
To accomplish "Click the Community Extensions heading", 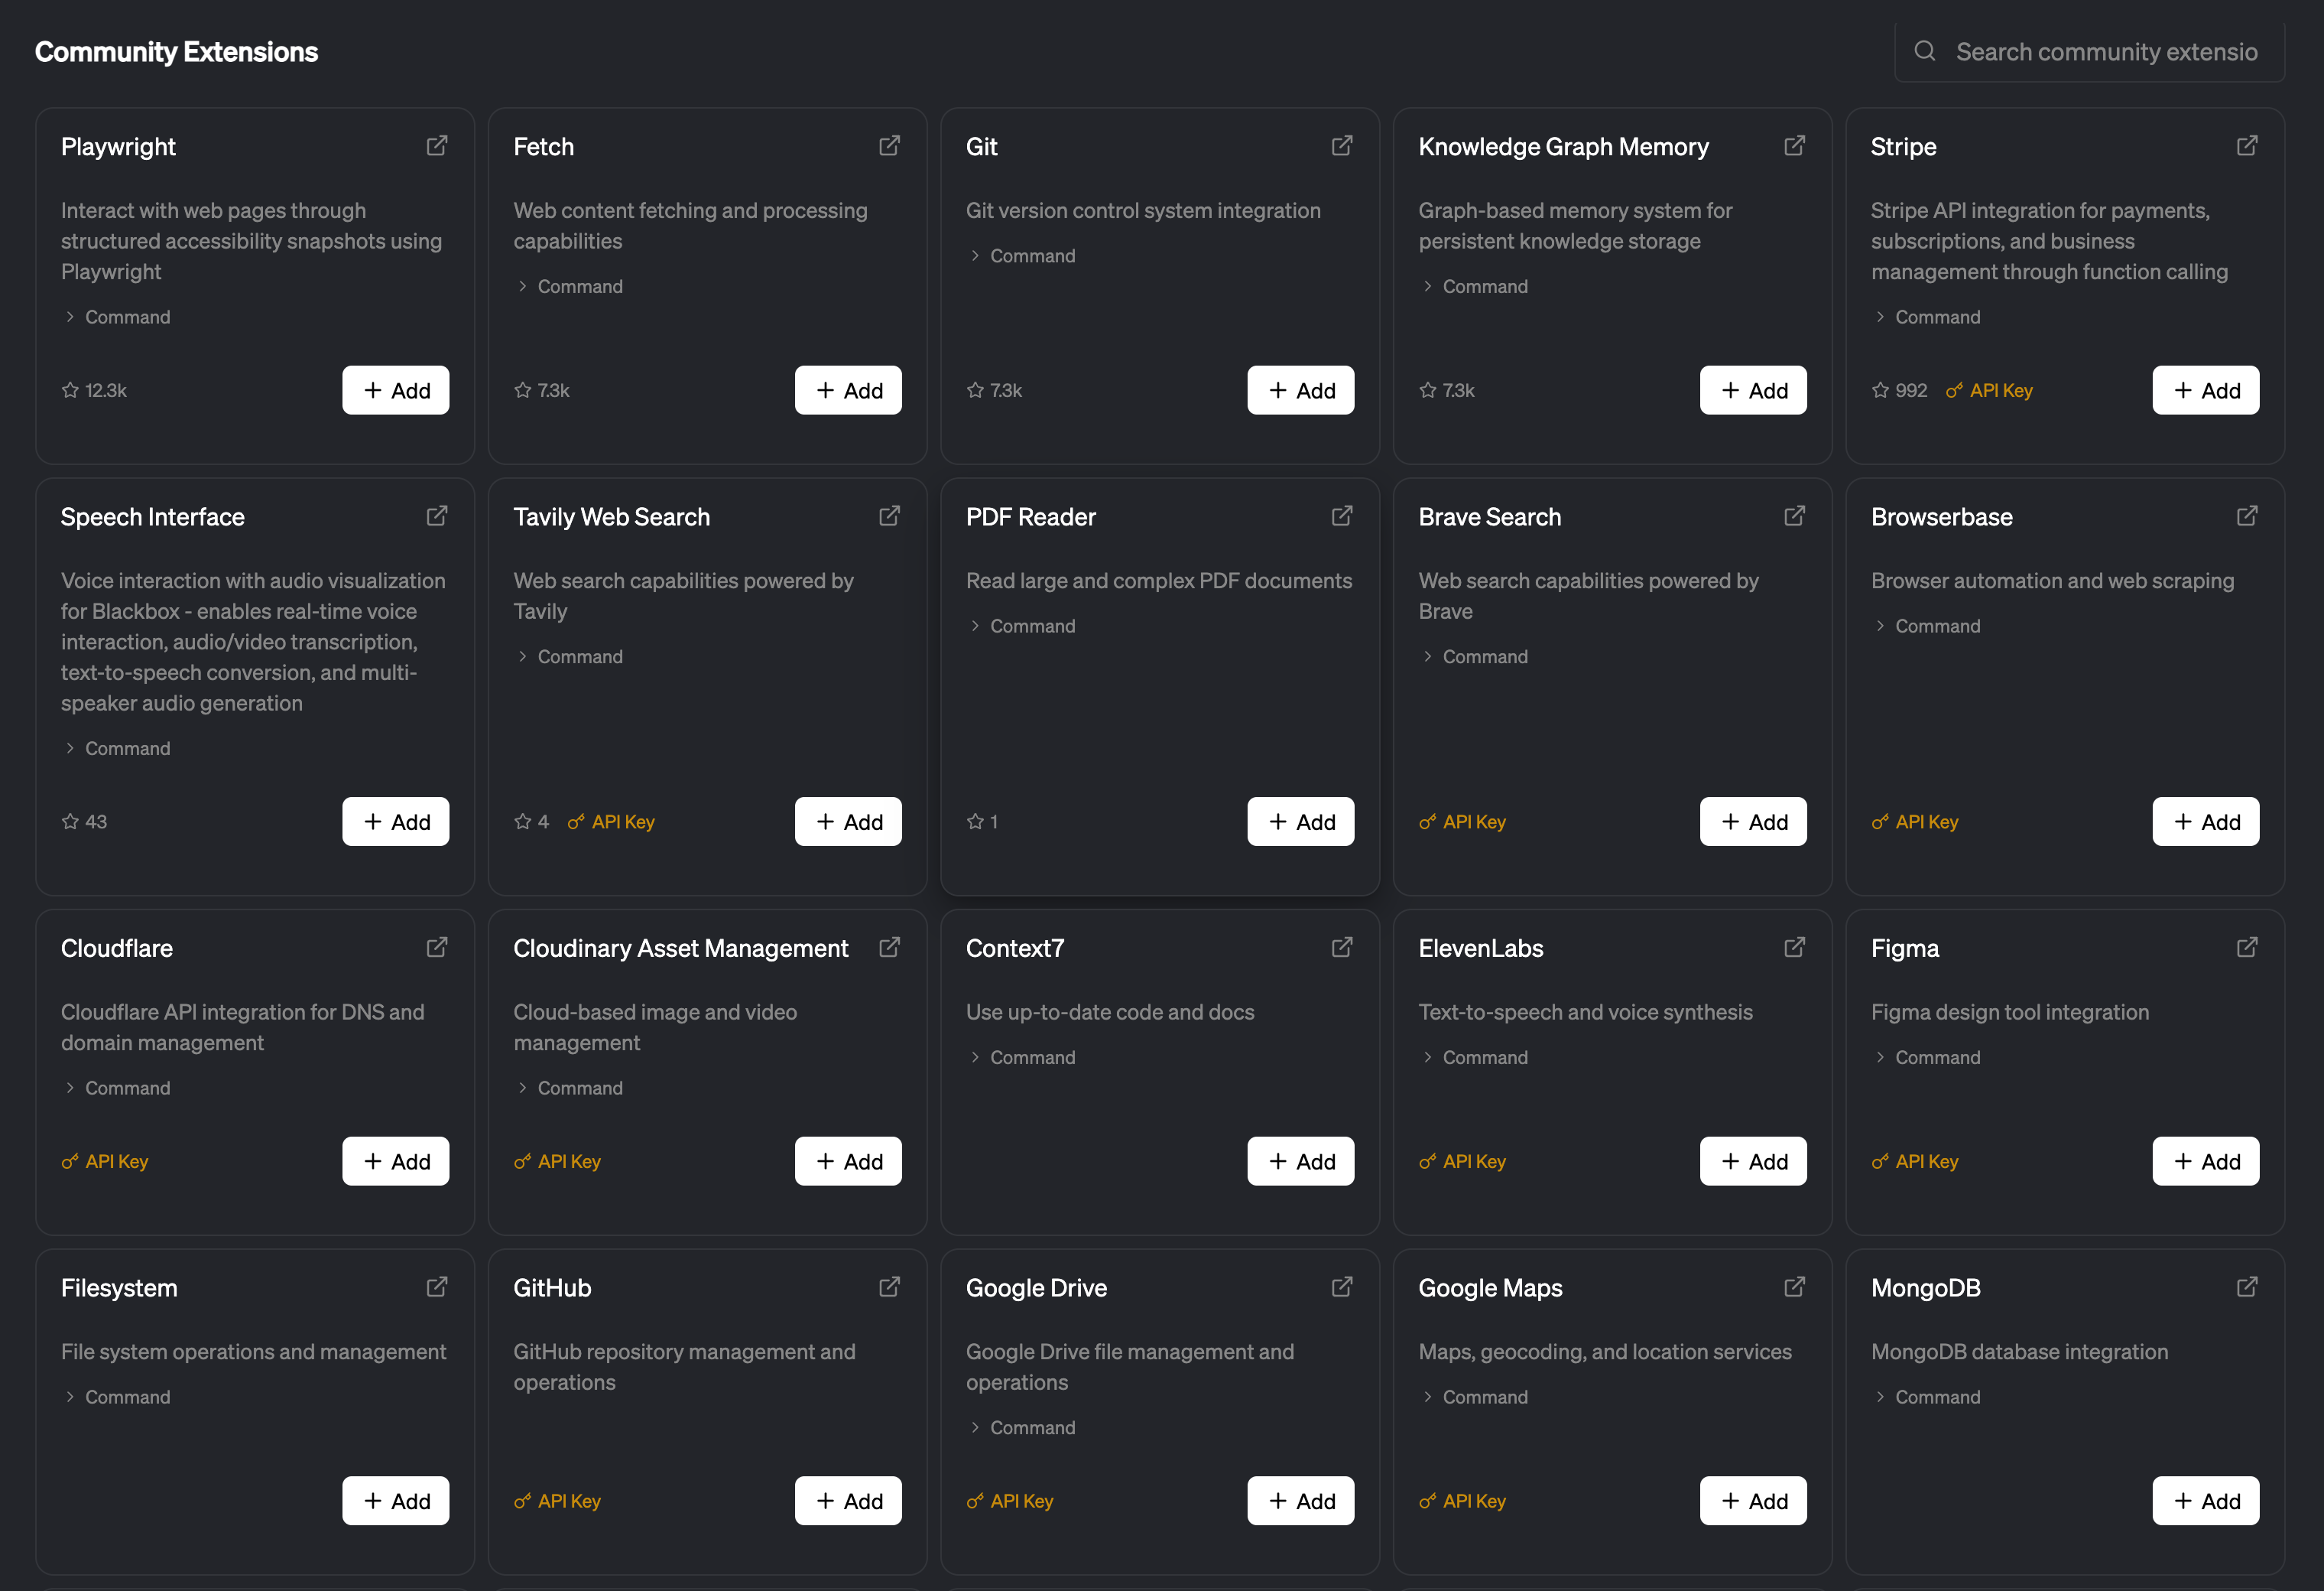I will pyautogui.click(x=176, y=51).
